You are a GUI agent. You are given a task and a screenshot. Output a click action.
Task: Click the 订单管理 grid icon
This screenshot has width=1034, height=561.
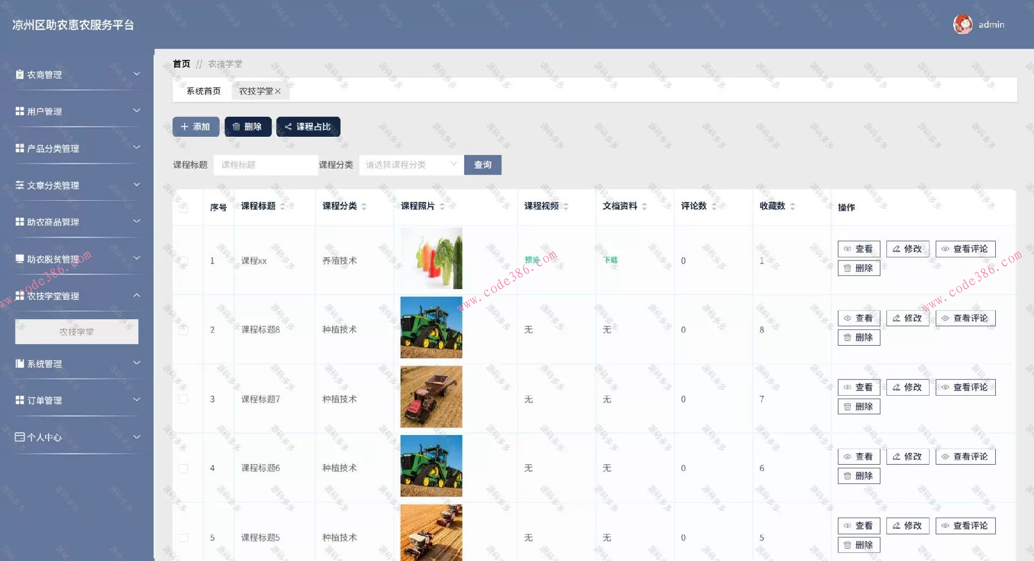click(x=20, y=400)
